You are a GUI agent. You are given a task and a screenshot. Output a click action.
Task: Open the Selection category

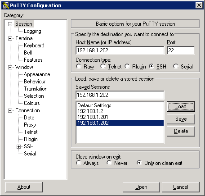click(34, 96)
